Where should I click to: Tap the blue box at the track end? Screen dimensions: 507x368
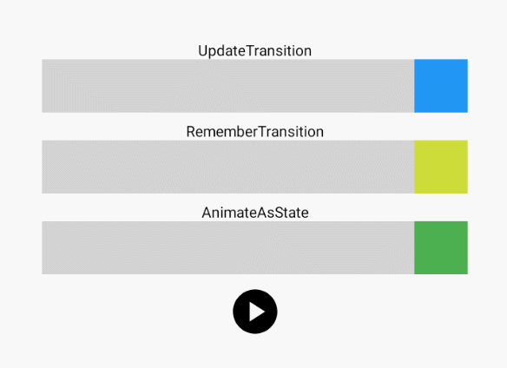[441, 86]
